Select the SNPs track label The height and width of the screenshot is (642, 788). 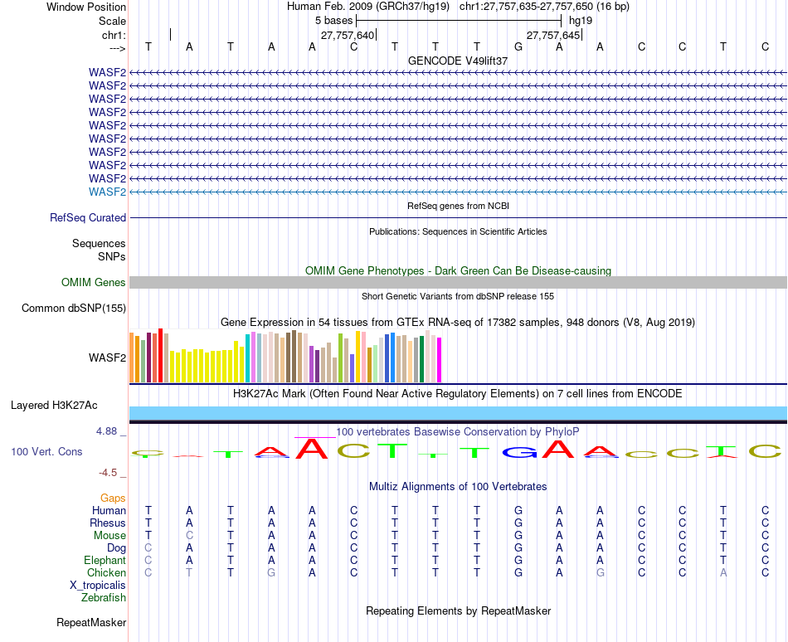[112, 256]
